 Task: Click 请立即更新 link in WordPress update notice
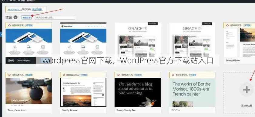pos(37,9)
